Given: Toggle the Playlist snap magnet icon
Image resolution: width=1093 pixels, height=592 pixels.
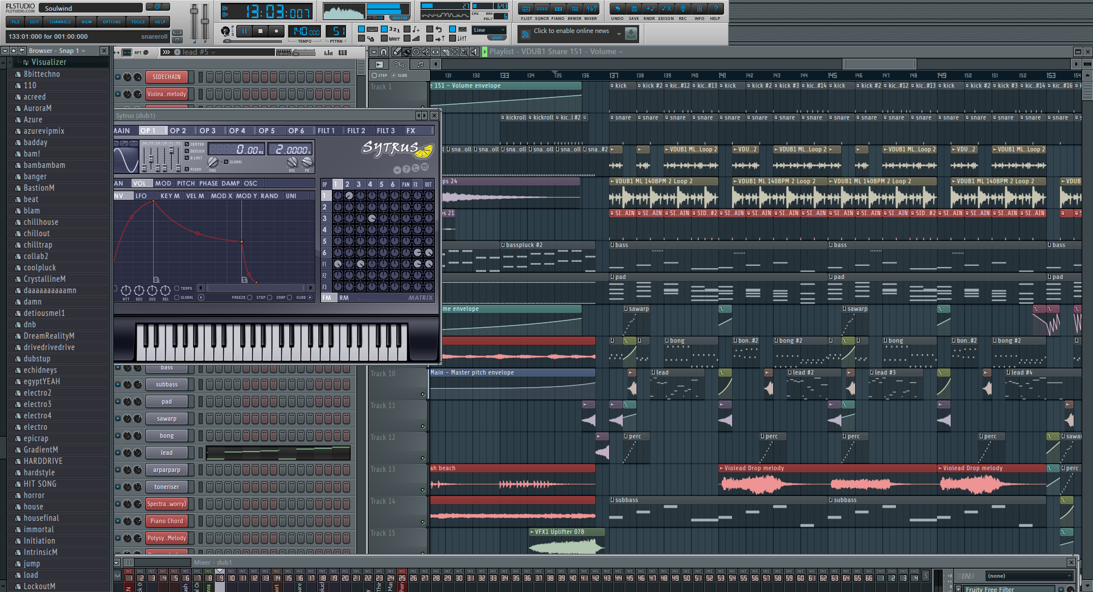Looking at the screenshot, I should pos(384,52).
